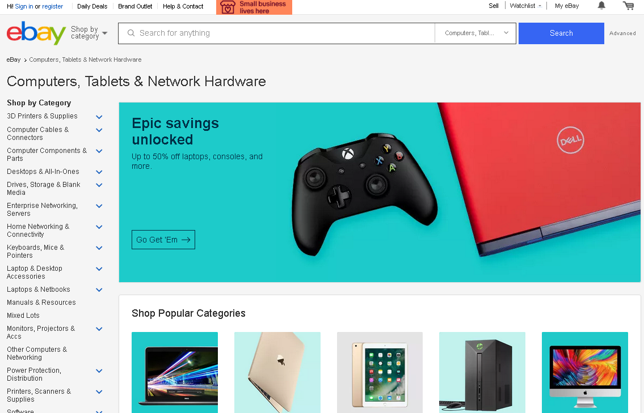The width and height of the screenshot is (644, 413).
Task: Click the magnifier icon in search box
Action: click(x=131, y=33)
